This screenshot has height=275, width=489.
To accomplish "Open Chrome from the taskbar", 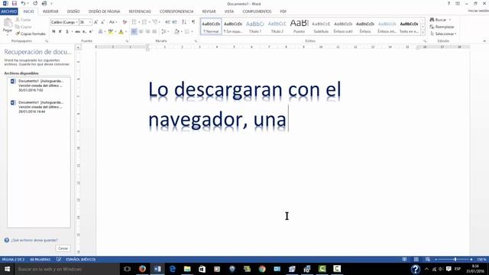I will (262, 269).
